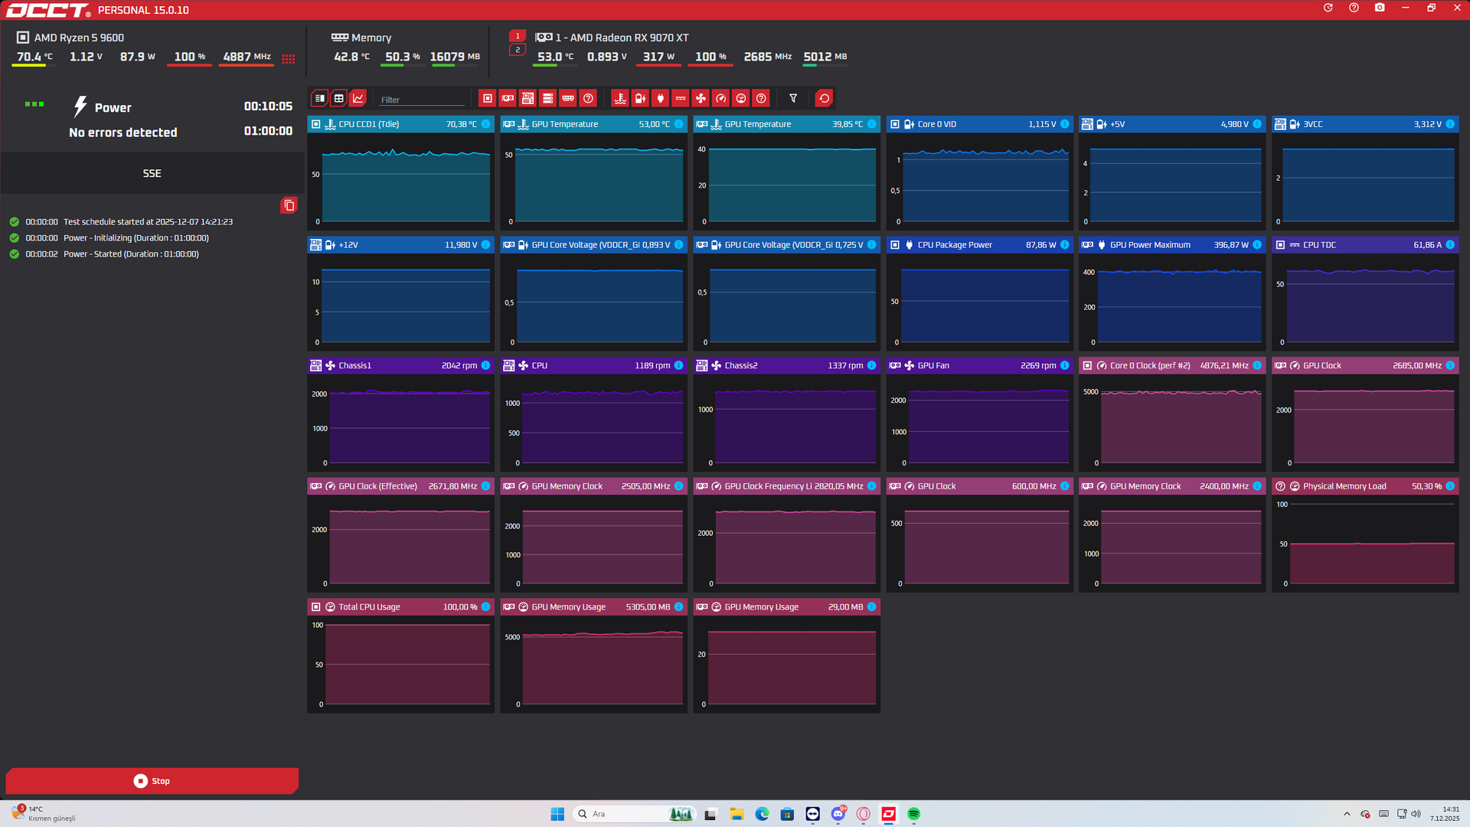The width and height of the screenshot is (1470, 827).
Task: Click the Filter text input field
Action: click(423, 100)
